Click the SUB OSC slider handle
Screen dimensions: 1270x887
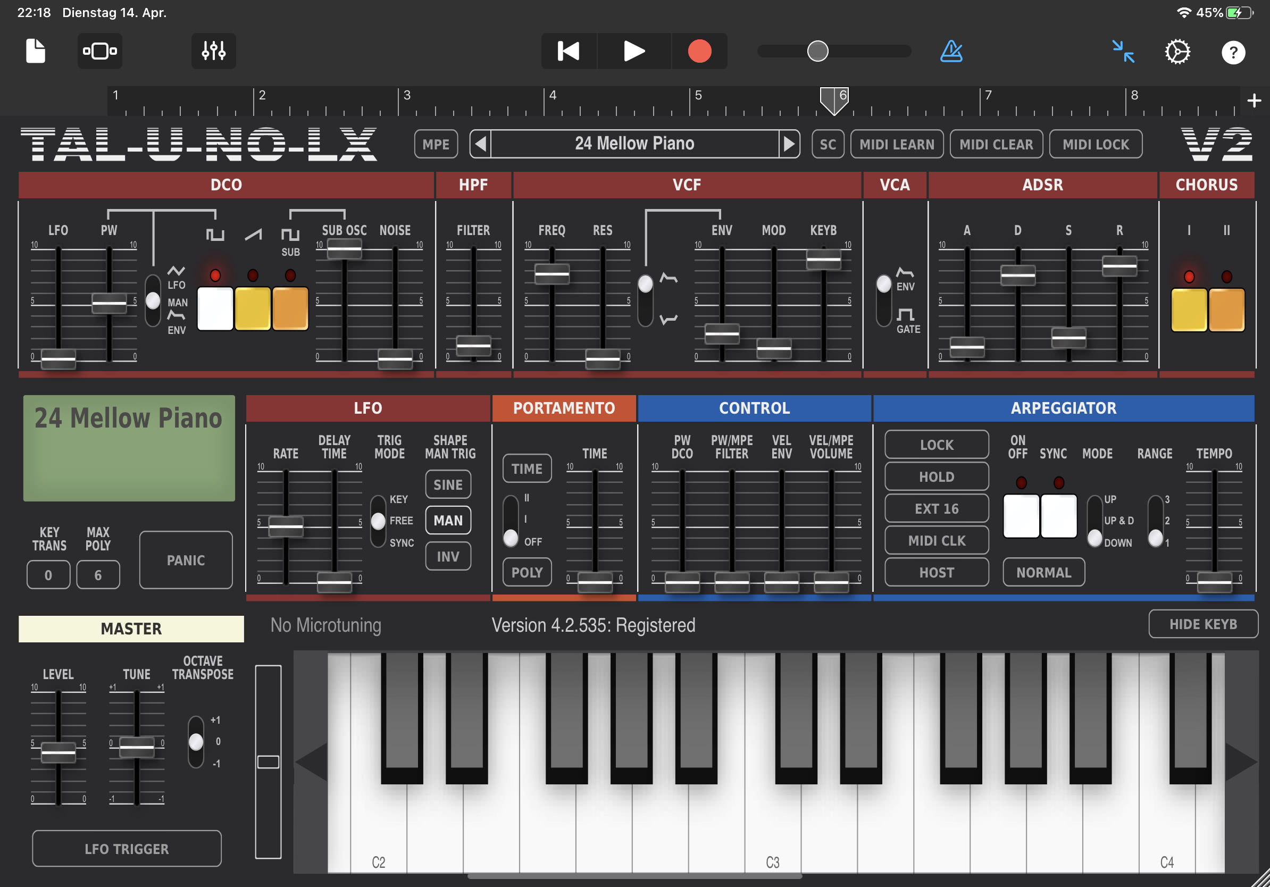point(344,248)
